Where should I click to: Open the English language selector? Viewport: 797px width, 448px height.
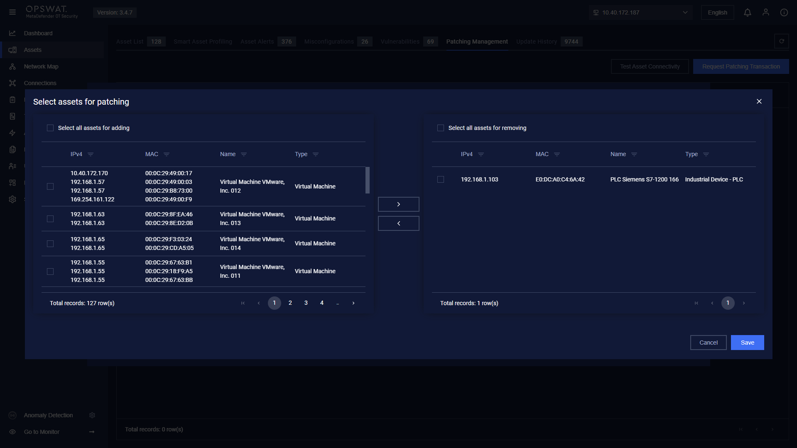click(717, 12)
